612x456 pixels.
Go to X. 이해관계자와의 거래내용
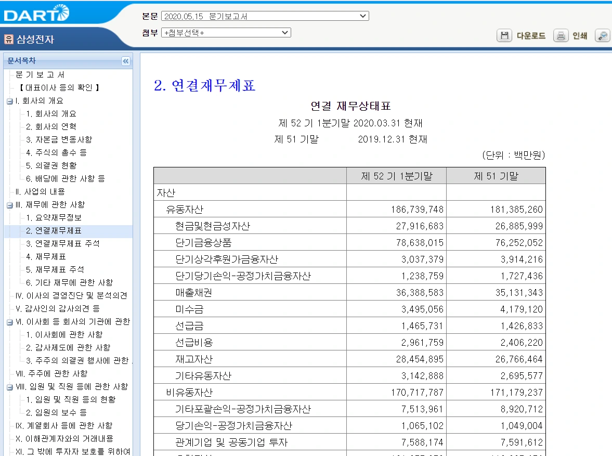64,438
